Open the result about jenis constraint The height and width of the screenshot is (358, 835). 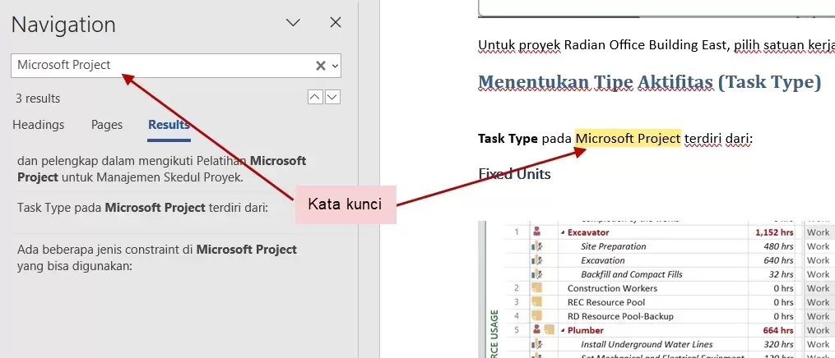157,257
